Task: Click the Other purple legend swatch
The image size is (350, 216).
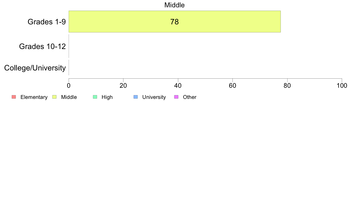Action: (x=176, y=97)
